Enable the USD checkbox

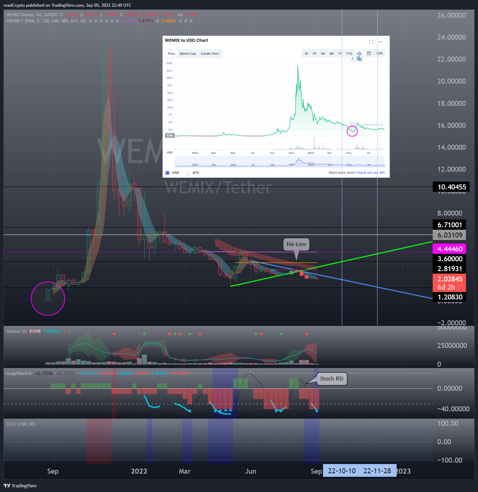167,173
